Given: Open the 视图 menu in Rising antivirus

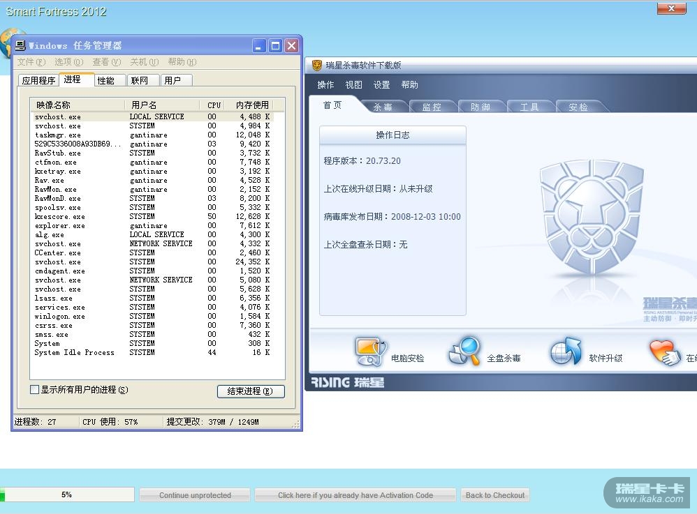Looking at the screenshot, I should pos(354,85).
